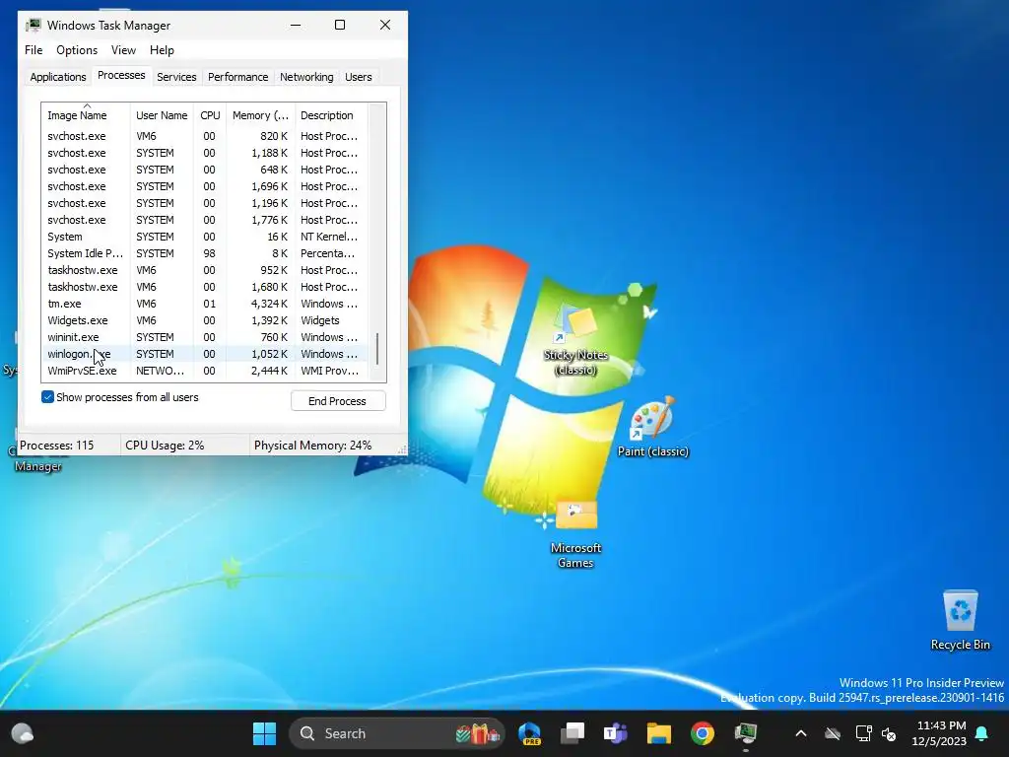Select Sticky Notes (classic) desktop shortcut
Screen dimensions: 1009x757
coord(575,340)
